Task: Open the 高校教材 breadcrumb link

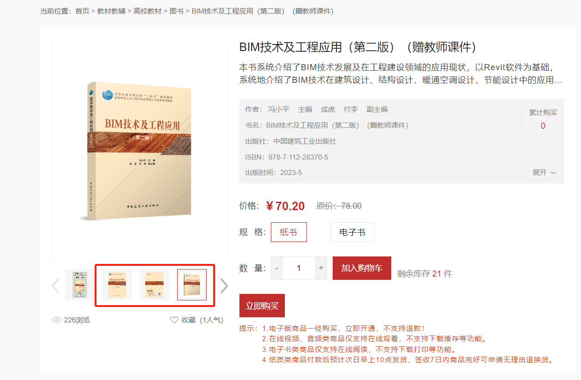Action: 147,11
